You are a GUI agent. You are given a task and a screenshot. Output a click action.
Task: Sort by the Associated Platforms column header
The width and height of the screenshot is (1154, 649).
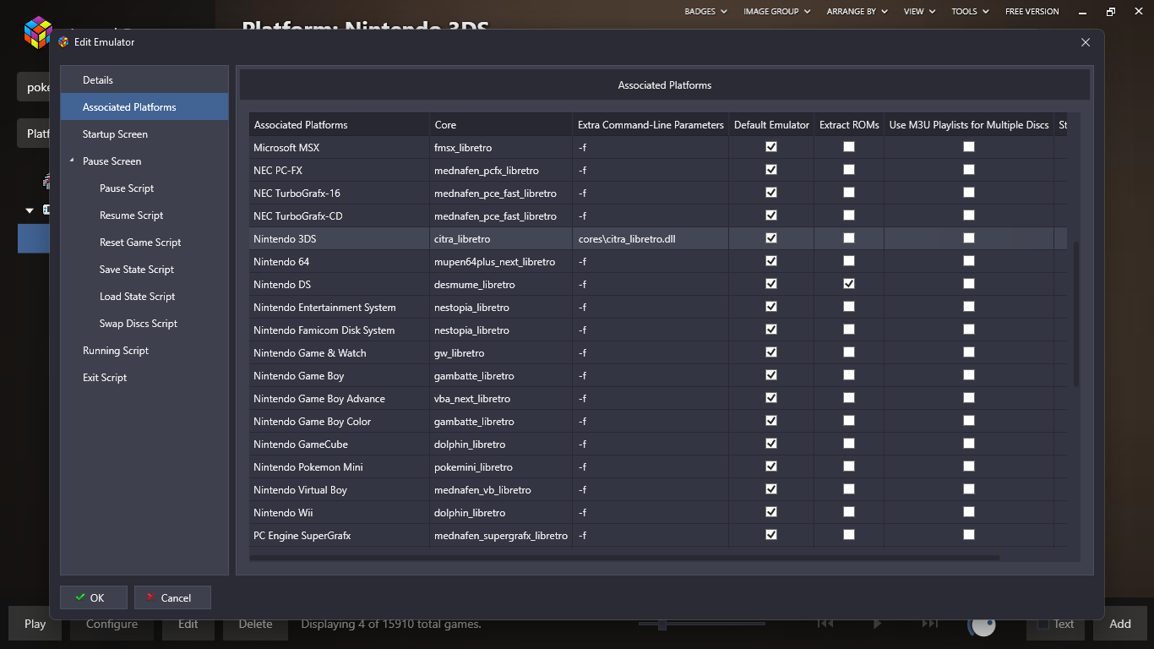pos(339,124)
